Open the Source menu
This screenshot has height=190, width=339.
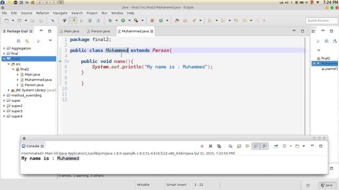click(26, 13)
